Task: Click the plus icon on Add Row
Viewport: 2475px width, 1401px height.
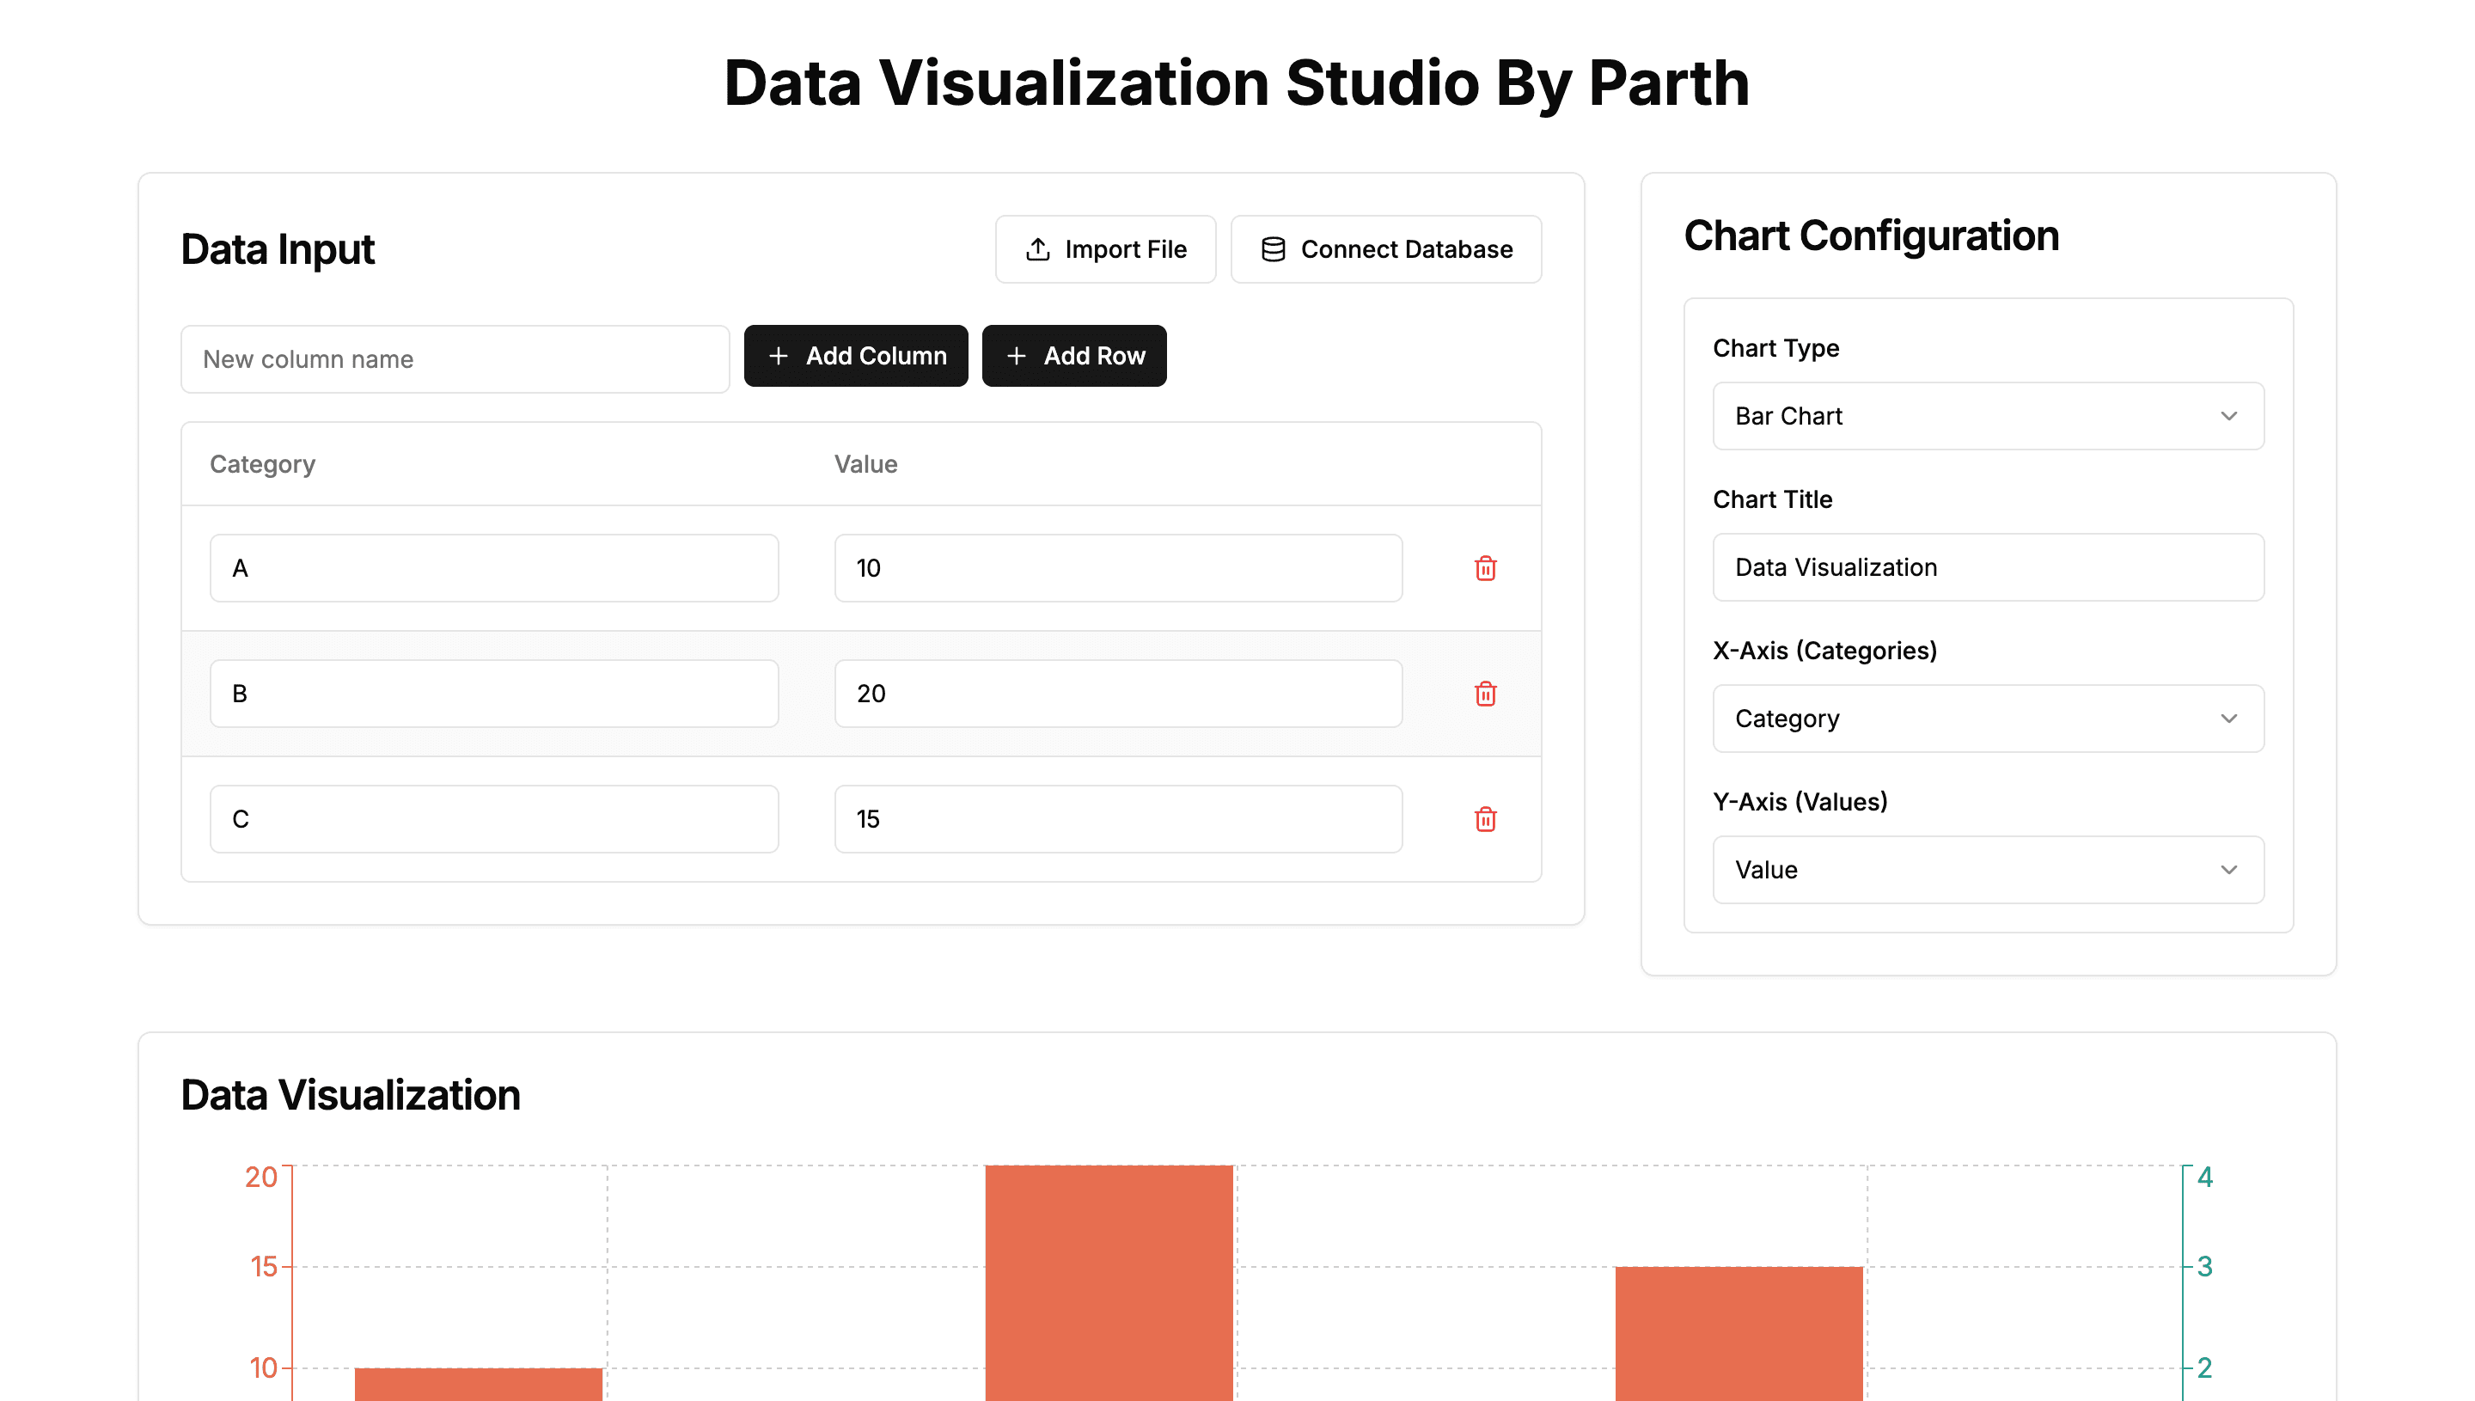Action: coord(1016,356)
